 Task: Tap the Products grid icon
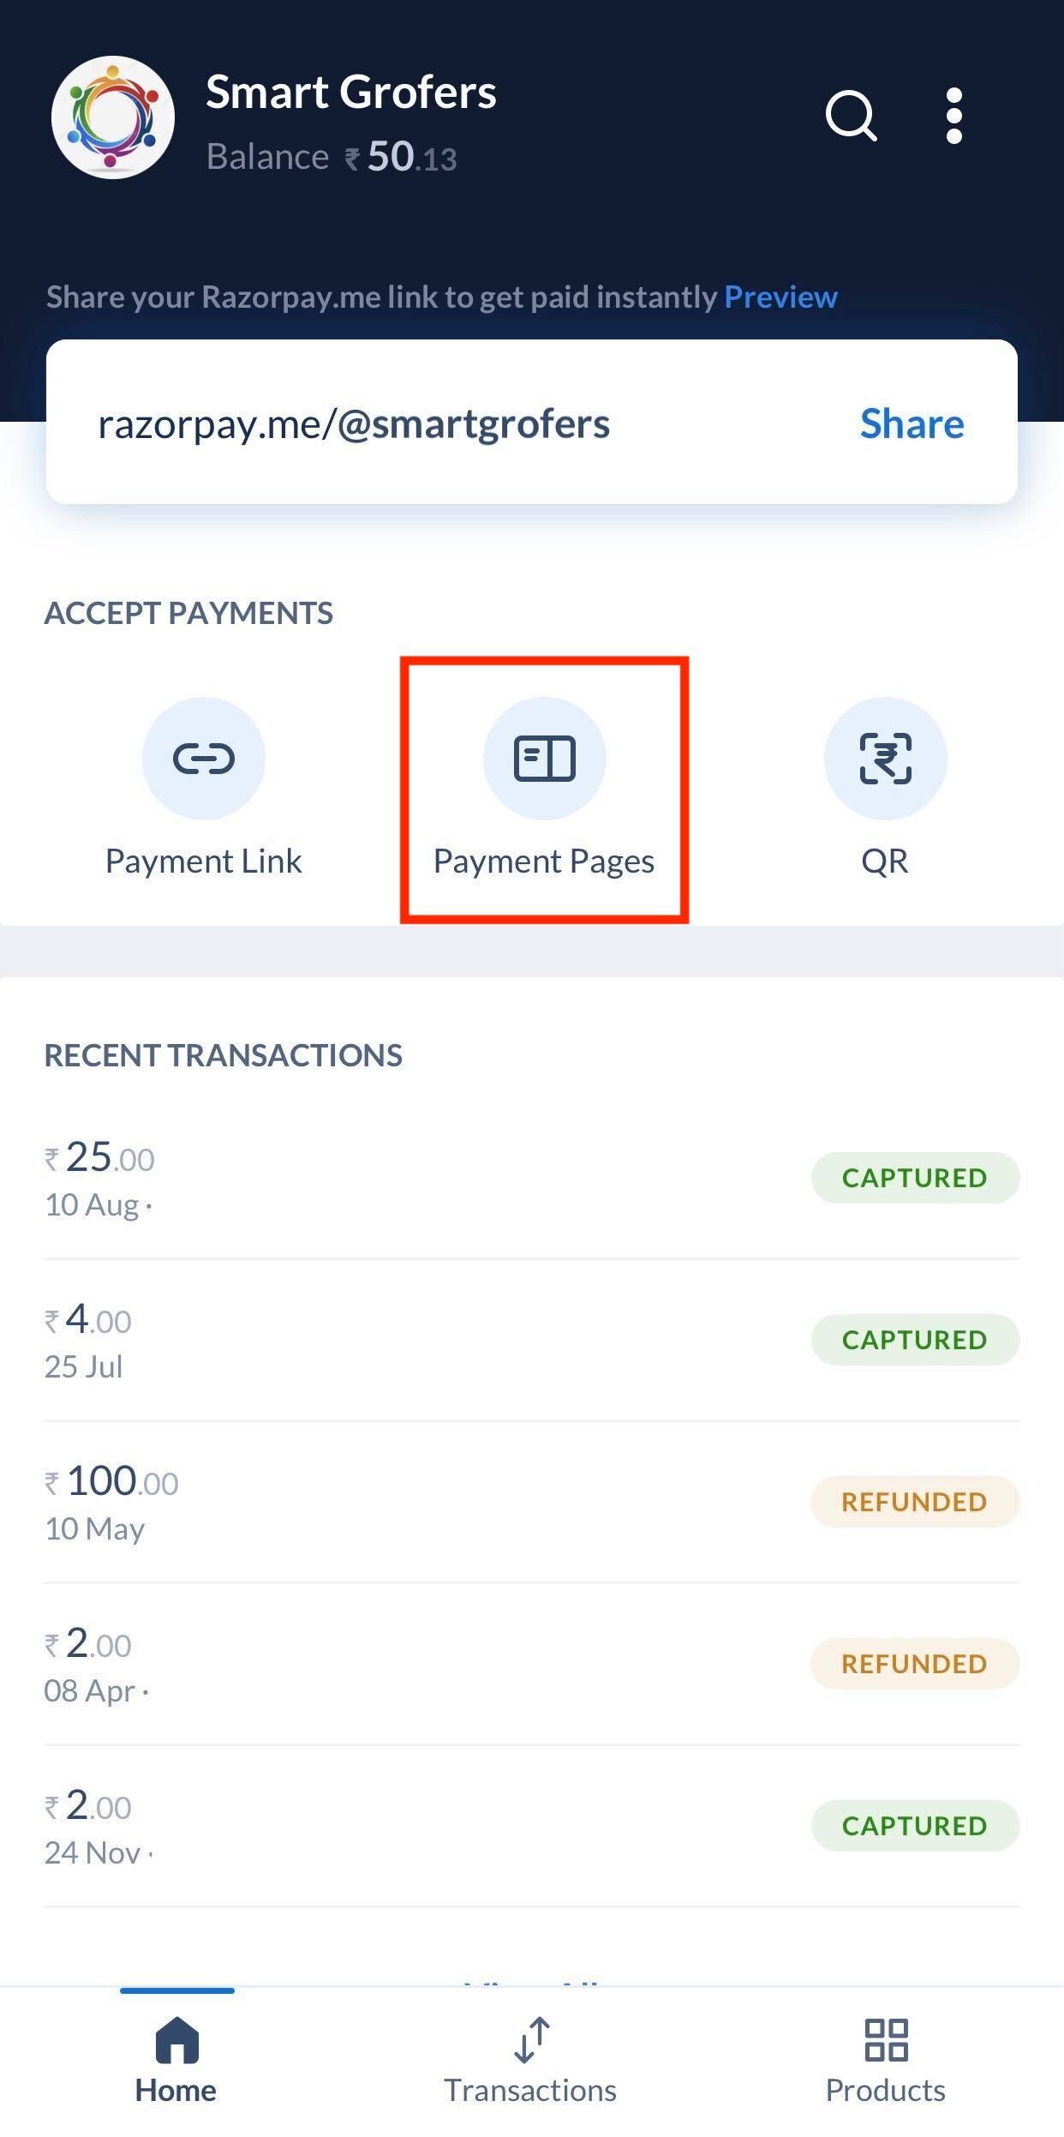886,2039
